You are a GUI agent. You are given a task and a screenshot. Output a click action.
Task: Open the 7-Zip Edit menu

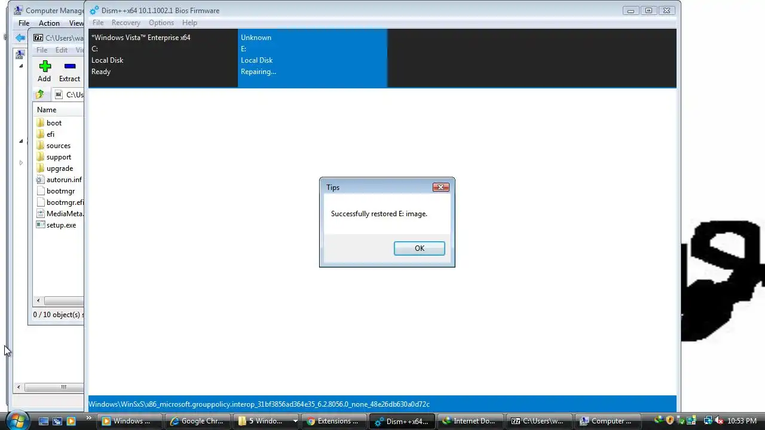click(x=62, y=50)
